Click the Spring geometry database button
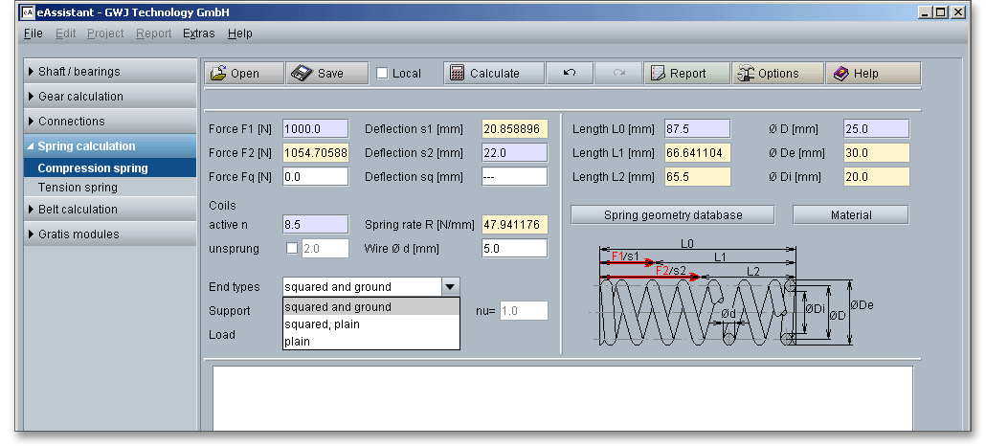This screenshot has height=446, width=986. (672, 215)
